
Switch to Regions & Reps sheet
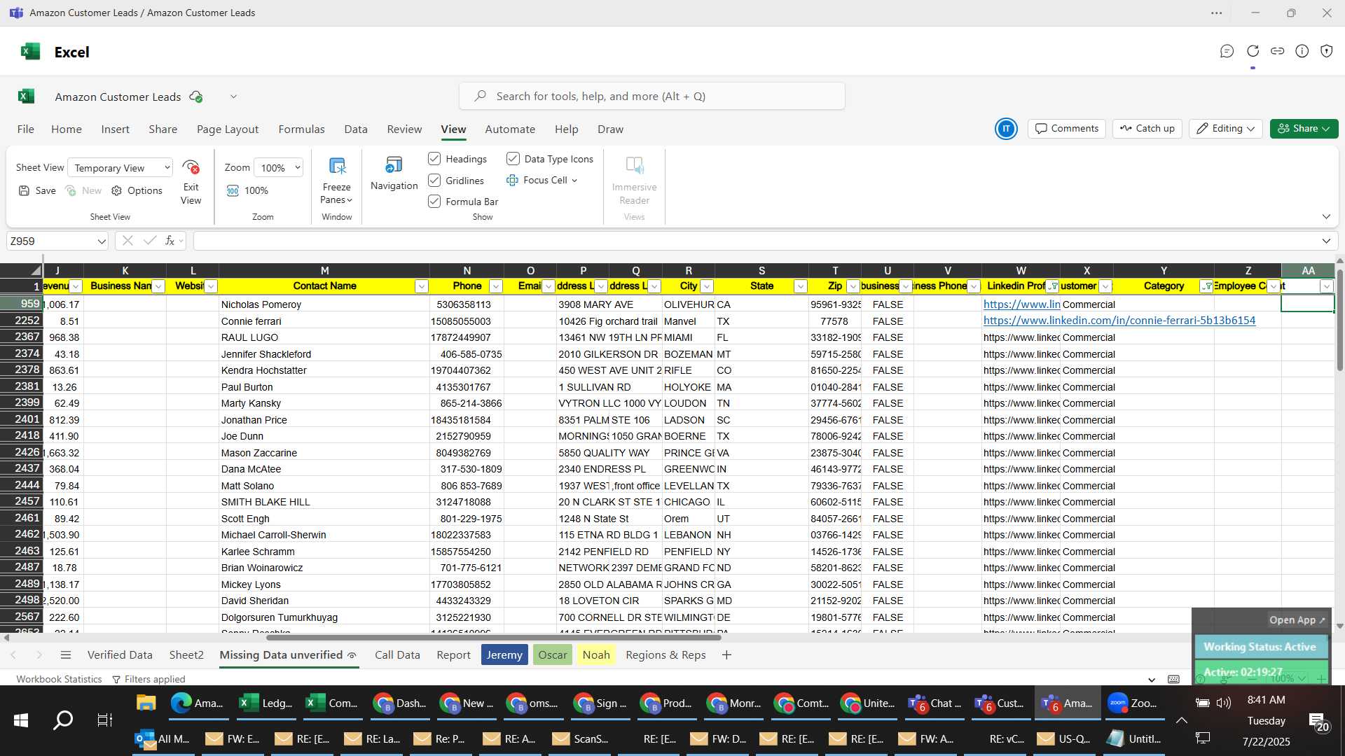click(665, 655)
